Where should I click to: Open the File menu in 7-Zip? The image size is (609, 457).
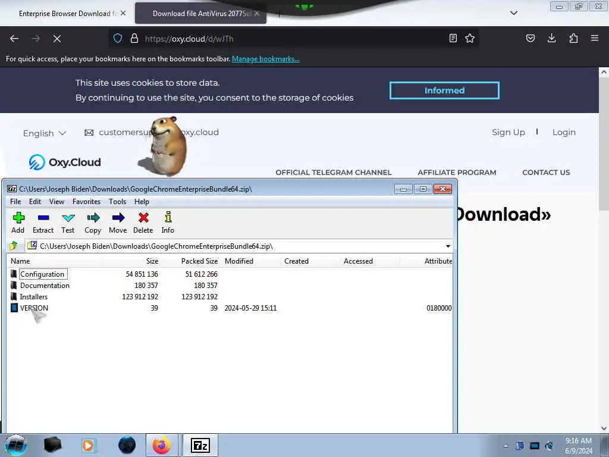(15, 202)
